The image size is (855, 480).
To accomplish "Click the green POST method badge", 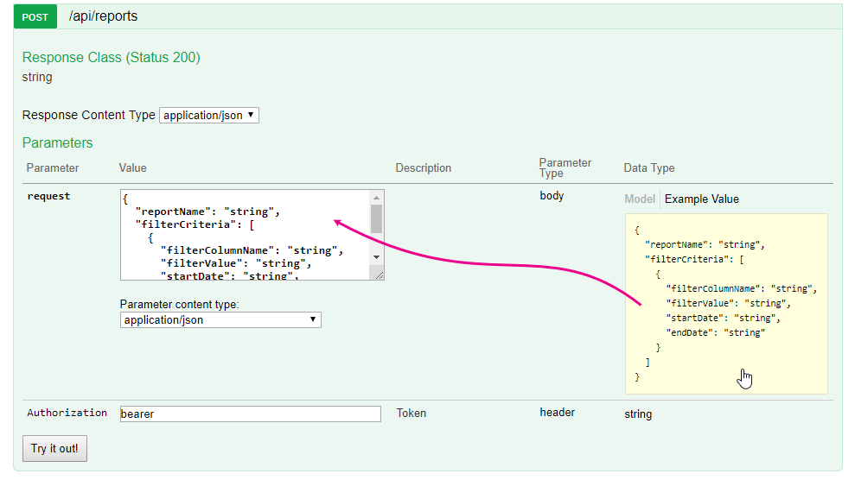I will coord(35,17).
